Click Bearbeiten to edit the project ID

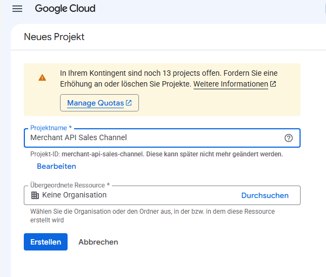pos(56,166)
